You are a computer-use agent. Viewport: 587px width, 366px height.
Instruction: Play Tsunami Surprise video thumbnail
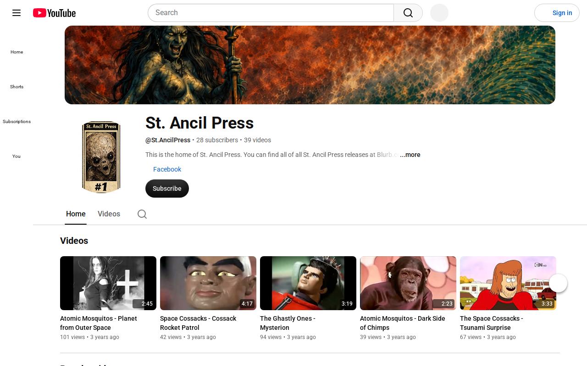click(x=508, y=283)
